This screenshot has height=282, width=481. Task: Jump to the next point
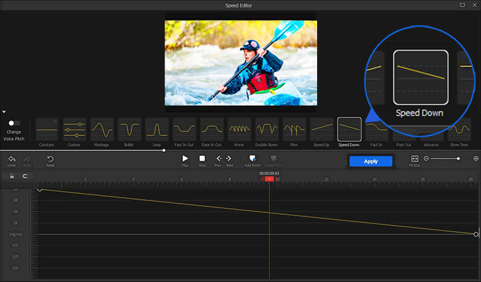pyautogui.click(x=229, y=159)
